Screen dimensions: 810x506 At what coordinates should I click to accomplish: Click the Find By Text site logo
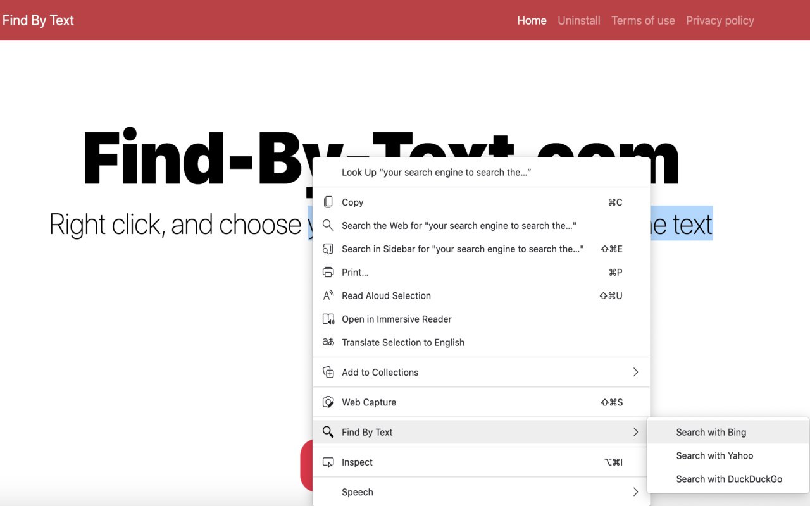click(38, 20)
